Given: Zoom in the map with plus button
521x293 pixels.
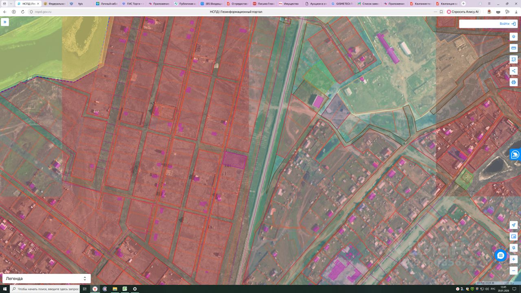Looking at the screenshot, I should 514,259.
